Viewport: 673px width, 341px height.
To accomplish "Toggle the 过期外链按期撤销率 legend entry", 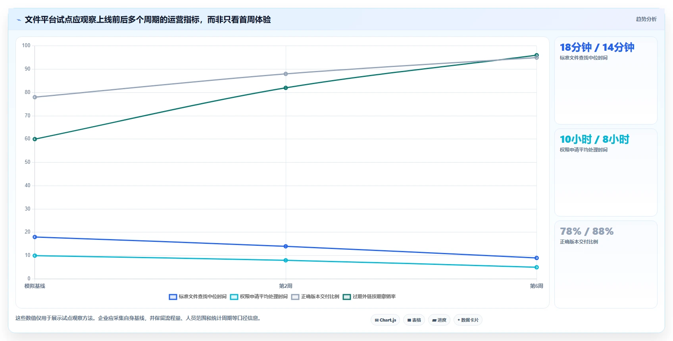I will point(369,297).
